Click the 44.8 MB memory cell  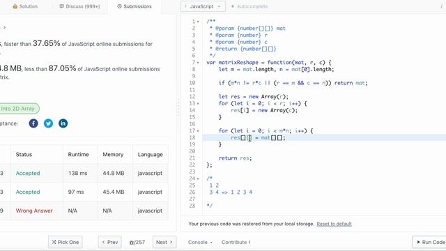point(114,174)
